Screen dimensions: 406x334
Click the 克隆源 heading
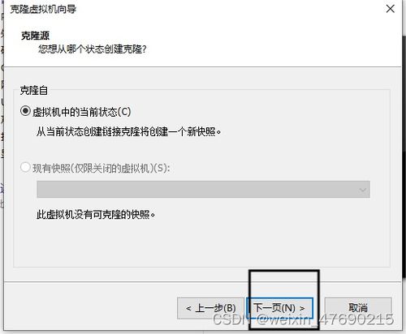35,36
